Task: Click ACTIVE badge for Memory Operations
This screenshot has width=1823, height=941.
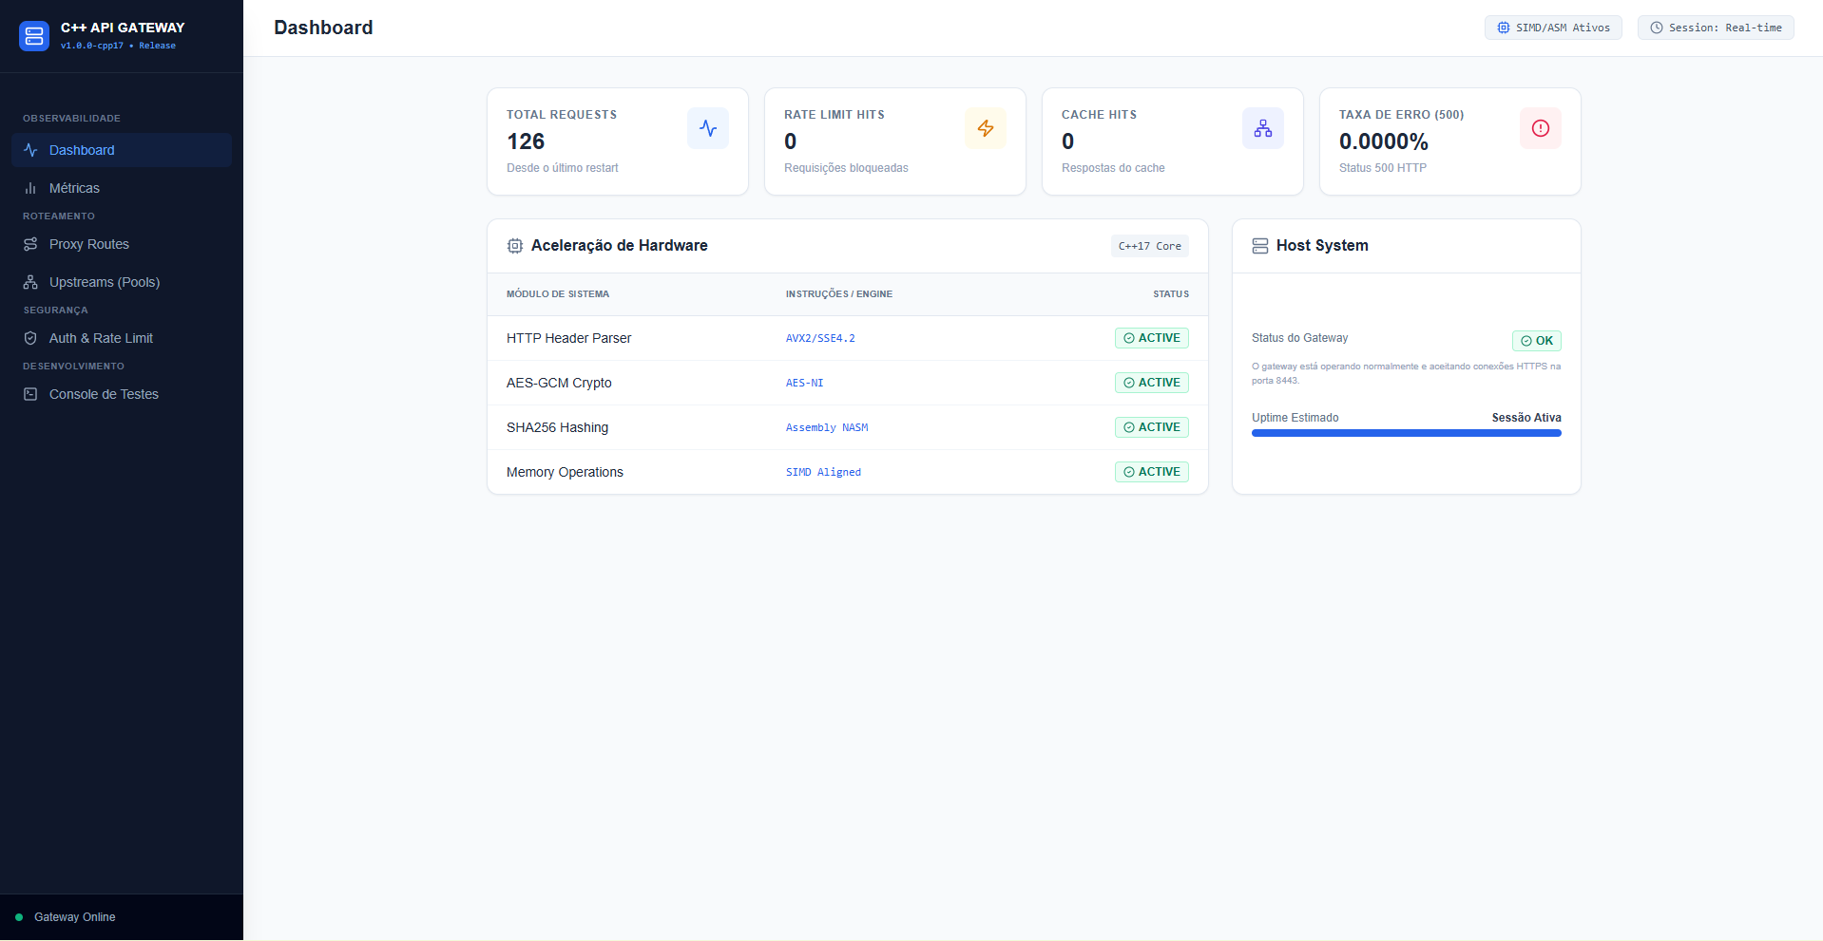Action: tap(1152, 472)
